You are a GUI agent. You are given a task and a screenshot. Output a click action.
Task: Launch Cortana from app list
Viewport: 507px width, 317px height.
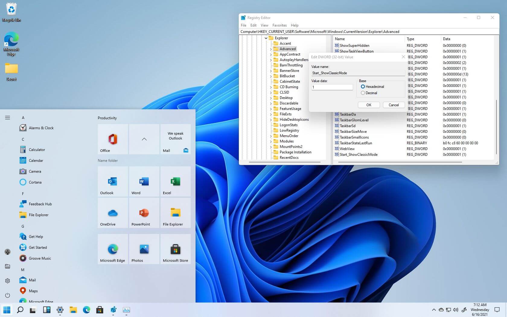click(30, 182)
